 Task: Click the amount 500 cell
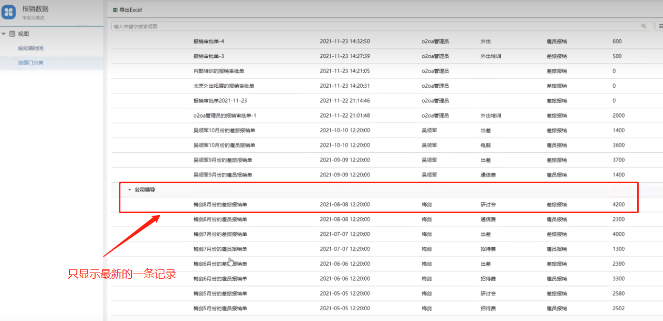(617, 56)
